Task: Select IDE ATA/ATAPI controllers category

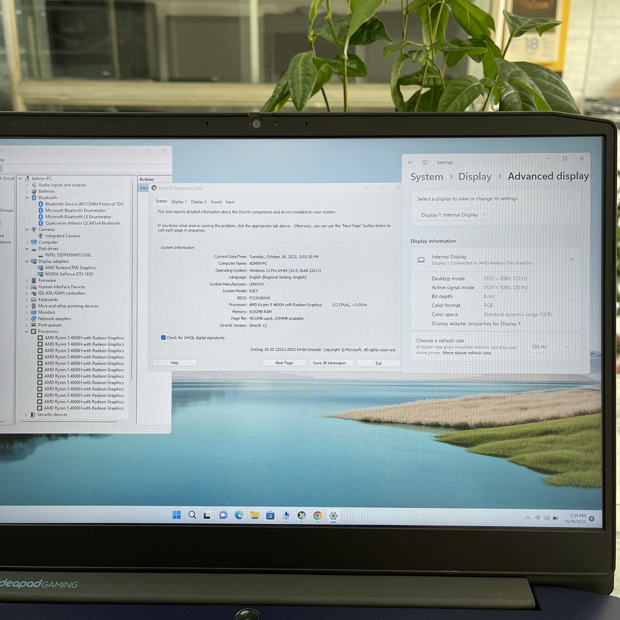Action: click(62, 293)
